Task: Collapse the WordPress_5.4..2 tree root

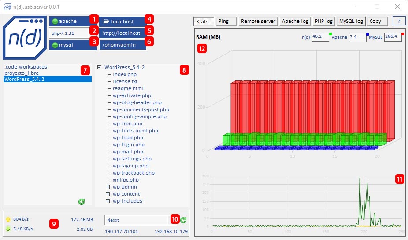Action: tap(99, 67)
